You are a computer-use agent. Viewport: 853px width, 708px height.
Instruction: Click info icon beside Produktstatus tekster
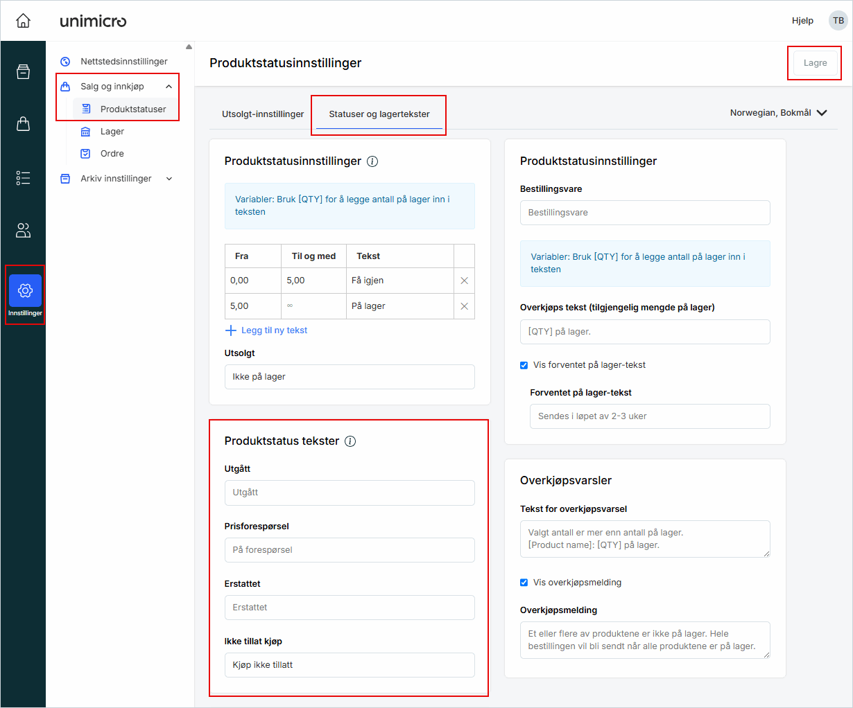coord(350,441)
